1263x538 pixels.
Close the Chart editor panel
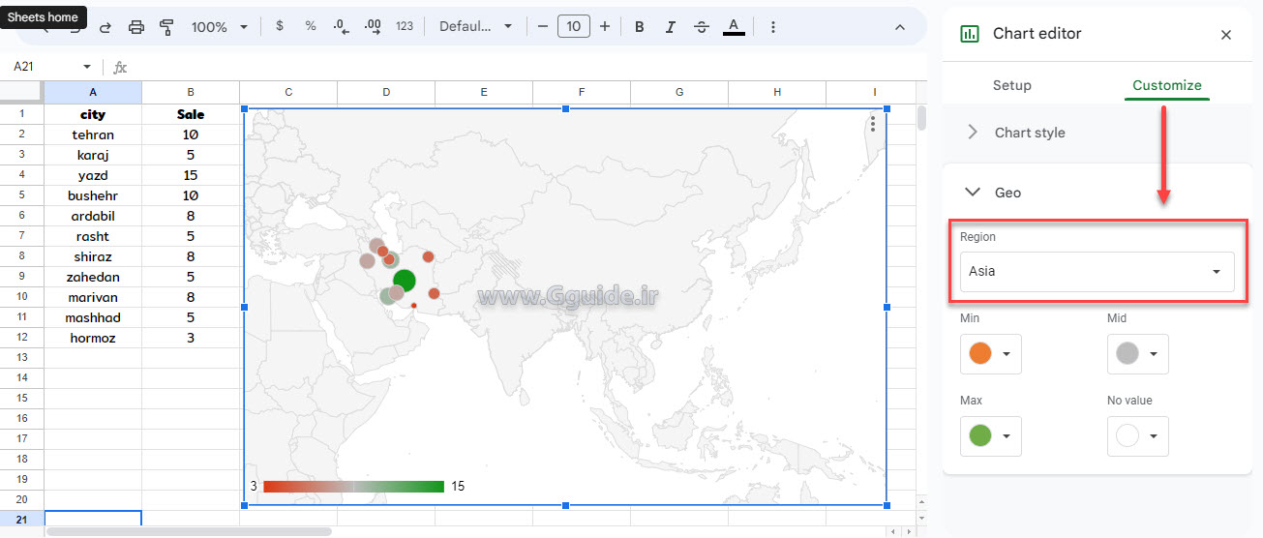point(1226,35)
